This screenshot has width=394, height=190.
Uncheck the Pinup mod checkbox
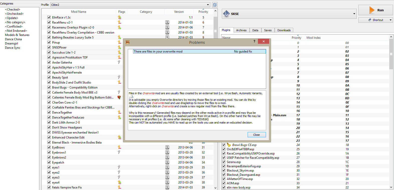tap(49, 42)
